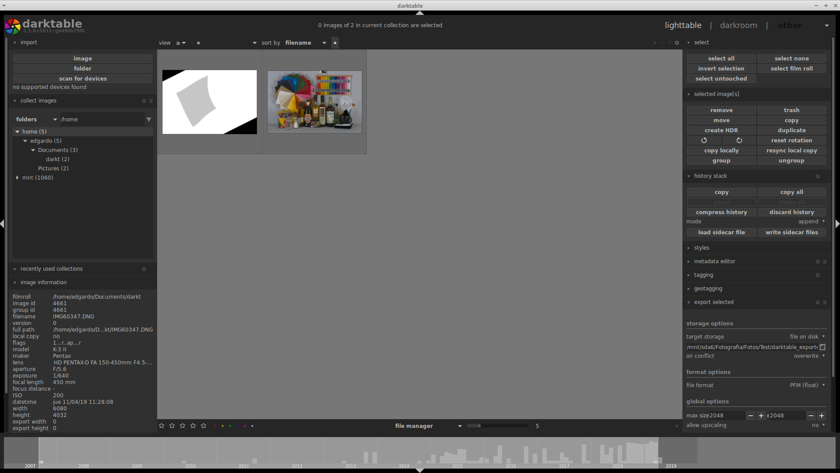Reset the metadata editor module

pos(817,261)
